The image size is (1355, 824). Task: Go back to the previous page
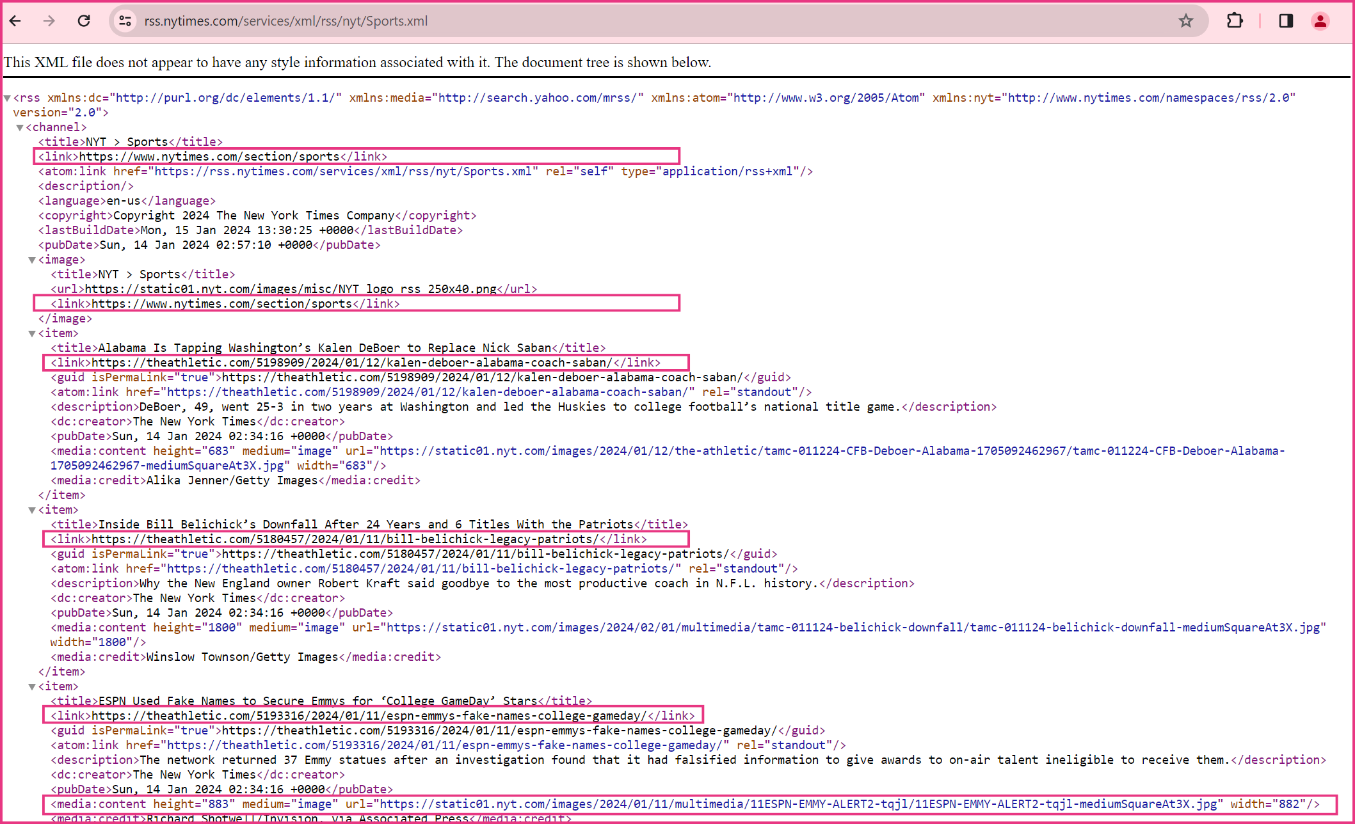pos(16,21)
